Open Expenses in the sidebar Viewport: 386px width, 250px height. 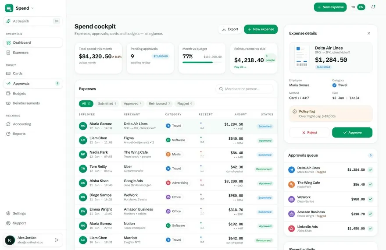pyautogui.click(x=33, y=53)
